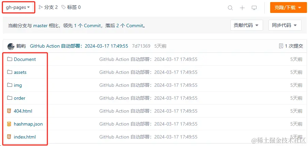Open the Web IDE monitor icon
The image size is (308, 146).
tap(254, 8)
